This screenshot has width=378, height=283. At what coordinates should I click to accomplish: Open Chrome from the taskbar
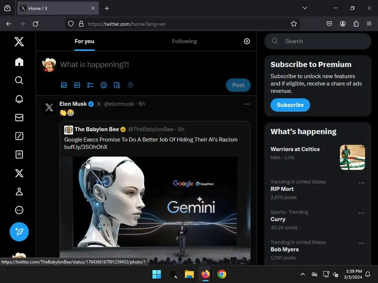(222, 274)
